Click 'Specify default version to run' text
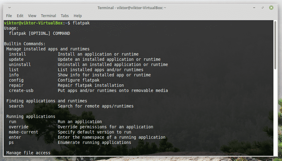The image size is (282, 161). click(95, 132)
